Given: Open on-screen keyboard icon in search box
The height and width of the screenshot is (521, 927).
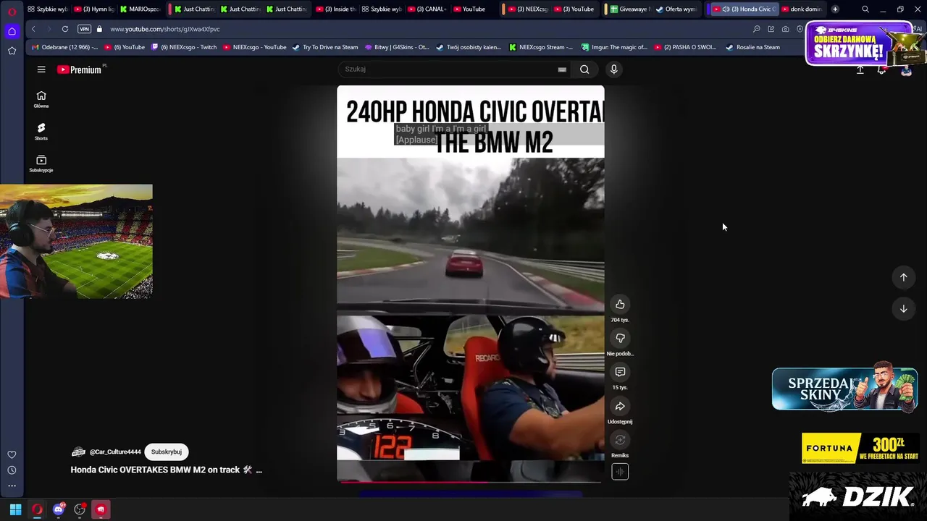Looking at the screenshot, I should tap(562, 69).
